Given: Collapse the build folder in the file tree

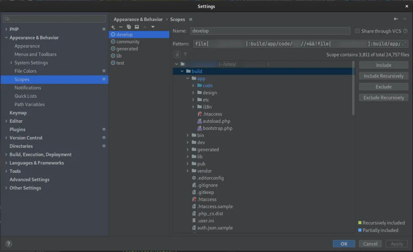Looking at the screenshot, I should click(x=182, y=71).
